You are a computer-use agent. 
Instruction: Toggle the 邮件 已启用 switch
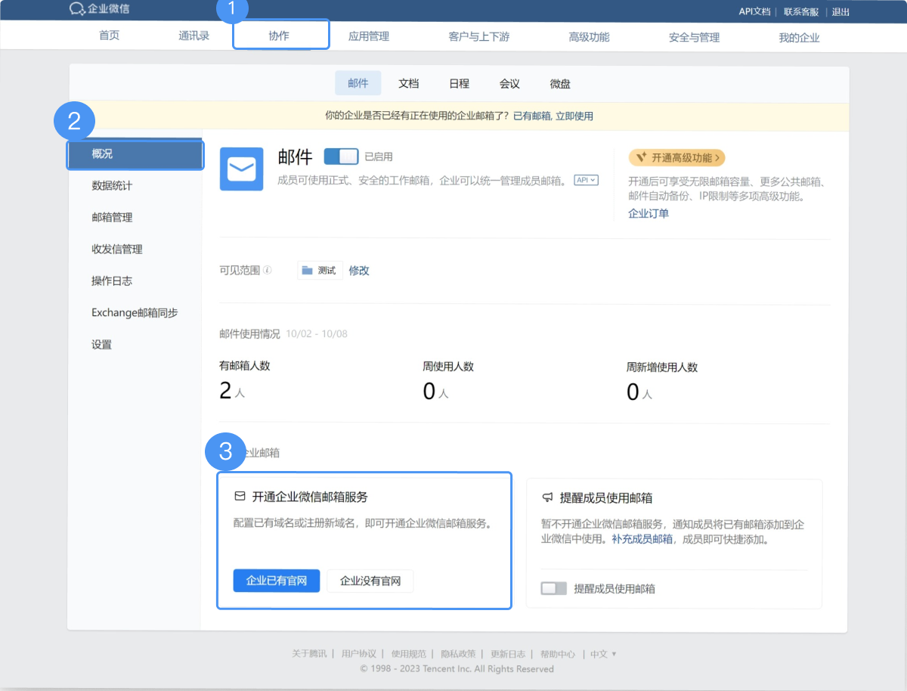click(341, 156)
